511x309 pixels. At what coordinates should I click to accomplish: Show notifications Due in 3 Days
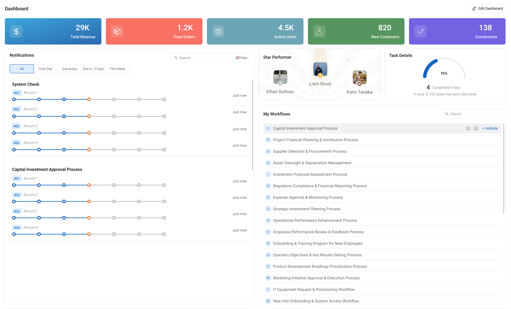[x=94, y=69]
